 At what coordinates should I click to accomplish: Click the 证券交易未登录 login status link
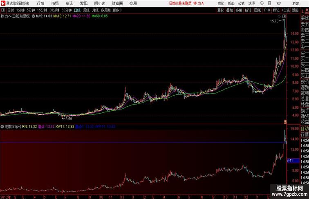[x=180, y=3]
